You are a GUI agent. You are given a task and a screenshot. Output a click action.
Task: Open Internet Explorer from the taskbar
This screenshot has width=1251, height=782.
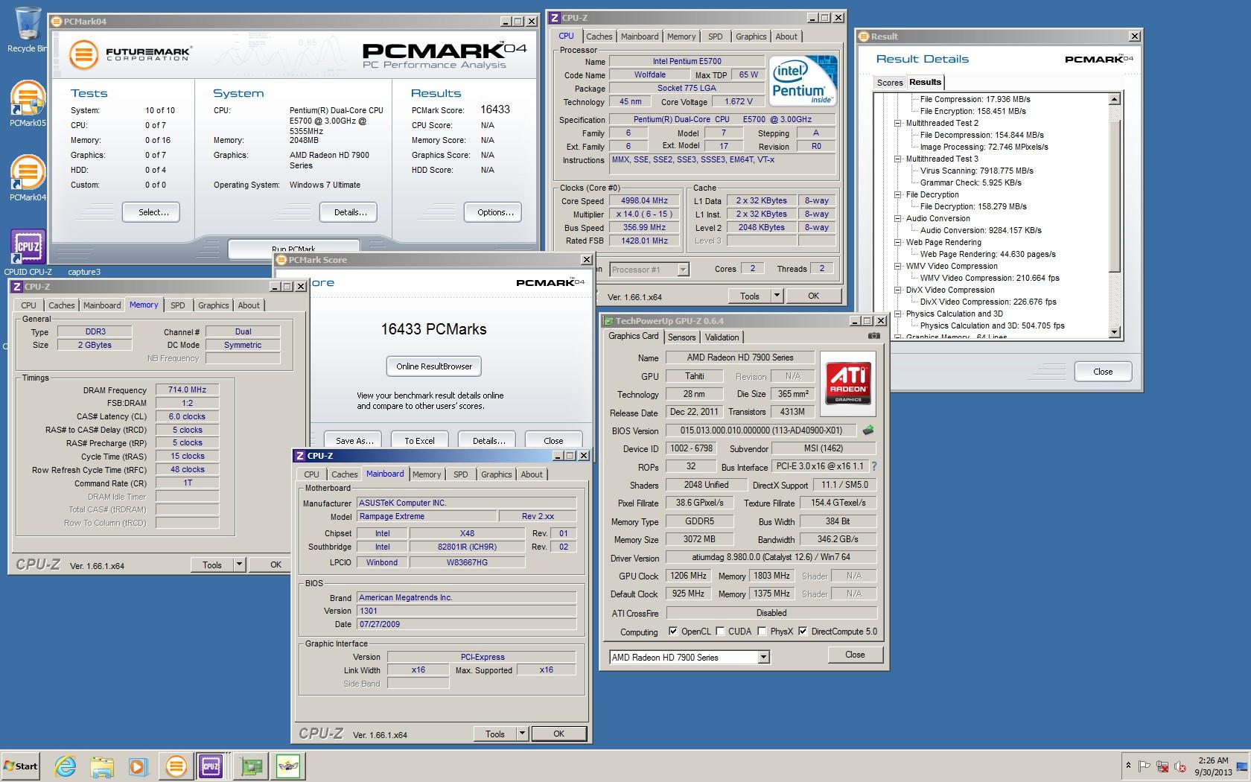66,766
